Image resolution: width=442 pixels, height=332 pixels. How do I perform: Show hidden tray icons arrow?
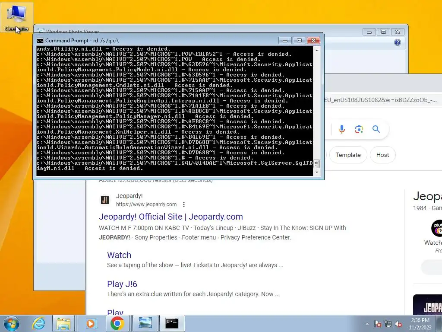(367, 324)
